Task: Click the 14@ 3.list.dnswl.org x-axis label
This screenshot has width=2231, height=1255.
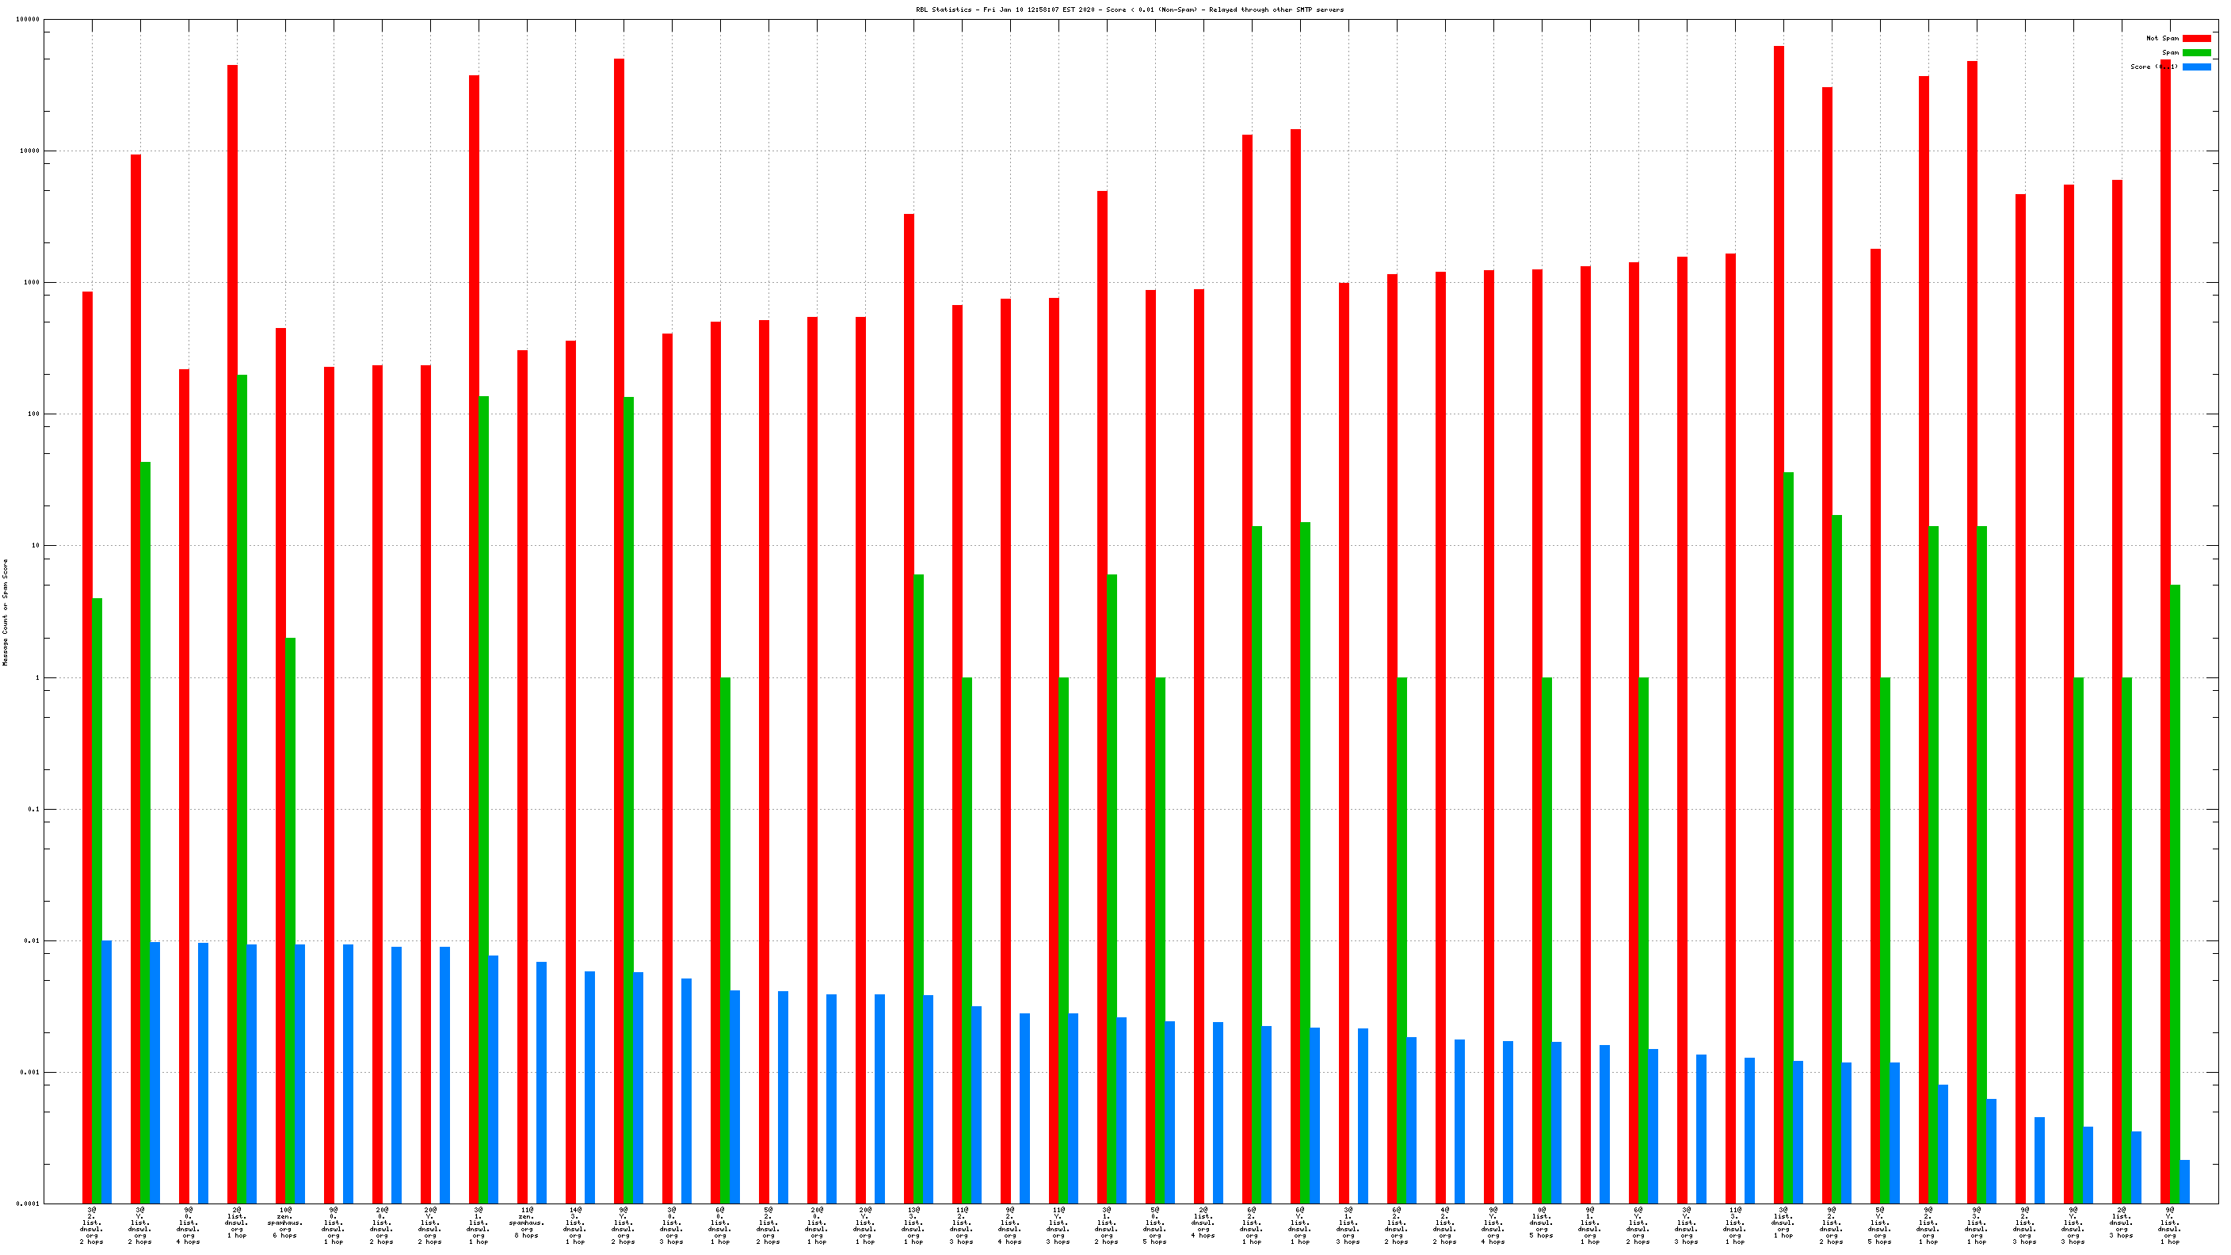Action: point(574,1225)
